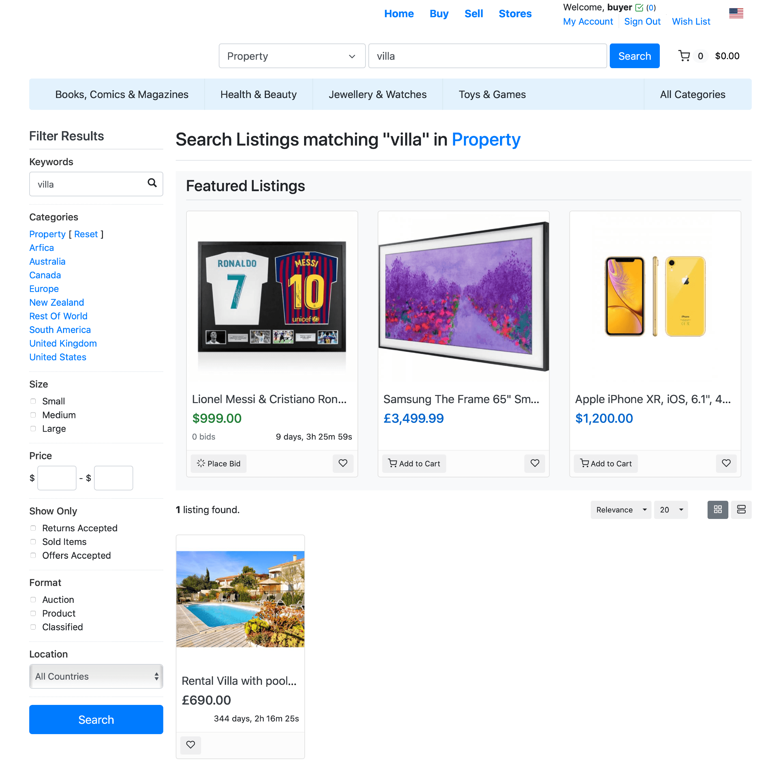Switch to grid view layout
Viewport: 780px width, 763px height.
tap(717, 510)
